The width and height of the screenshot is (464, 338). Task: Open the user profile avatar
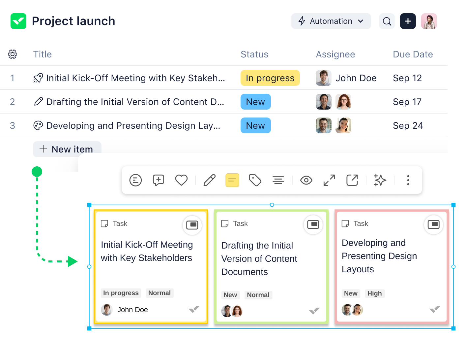coord(429,21)
